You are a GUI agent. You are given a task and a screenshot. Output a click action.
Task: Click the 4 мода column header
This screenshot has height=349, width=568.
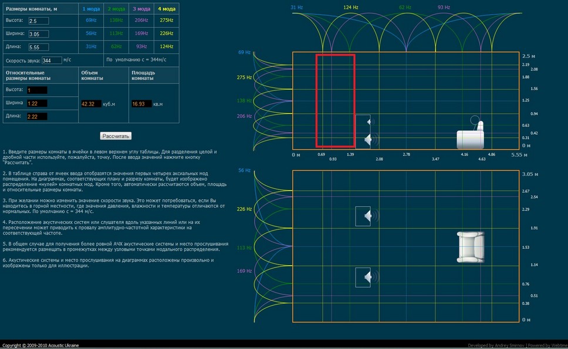tap(166, 9)
